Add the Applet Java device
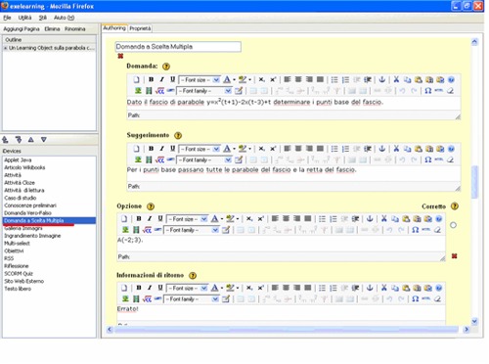Image resolution: width=489 pixels, height=364 pixels. 18,159
